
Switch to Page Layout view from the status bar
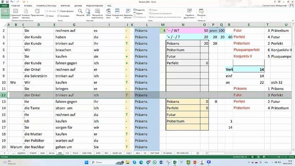(258, 157)
